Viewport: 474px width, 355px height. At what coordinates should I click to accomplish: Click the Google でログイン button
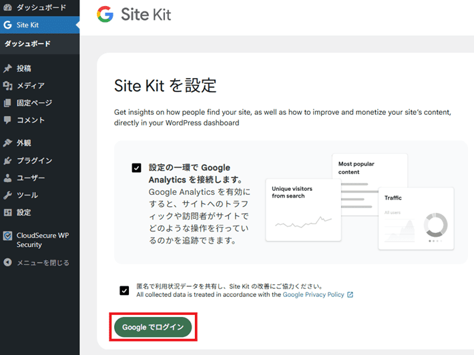click(x=153, y=327)
